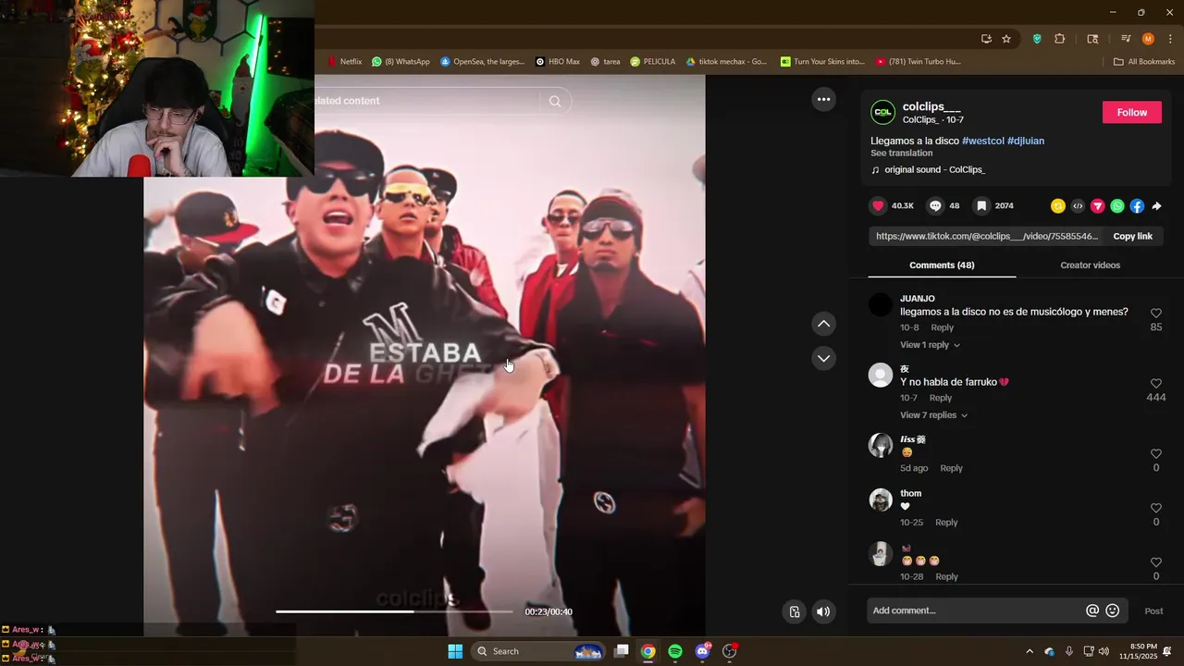Reply to JUANJO's comment
The height and width of the screenshot is (666, 1184).
click(942, 327)
